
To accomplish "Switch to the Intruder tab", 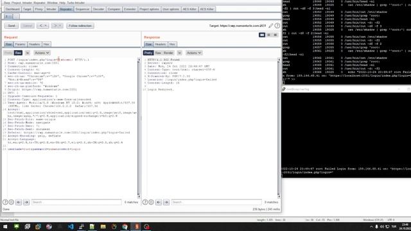I will tap(51, 9).
